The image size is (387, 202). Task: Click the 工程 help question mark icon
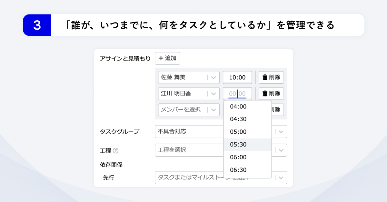116,151
